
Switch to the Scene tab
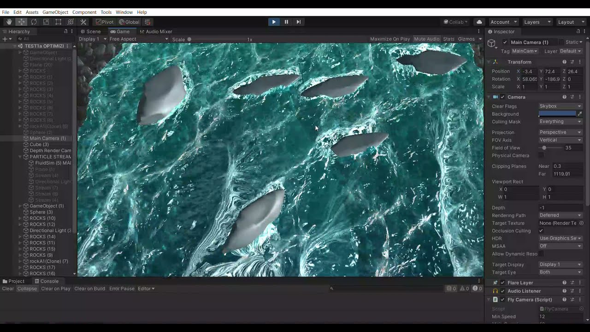click(x=90, y=31)
